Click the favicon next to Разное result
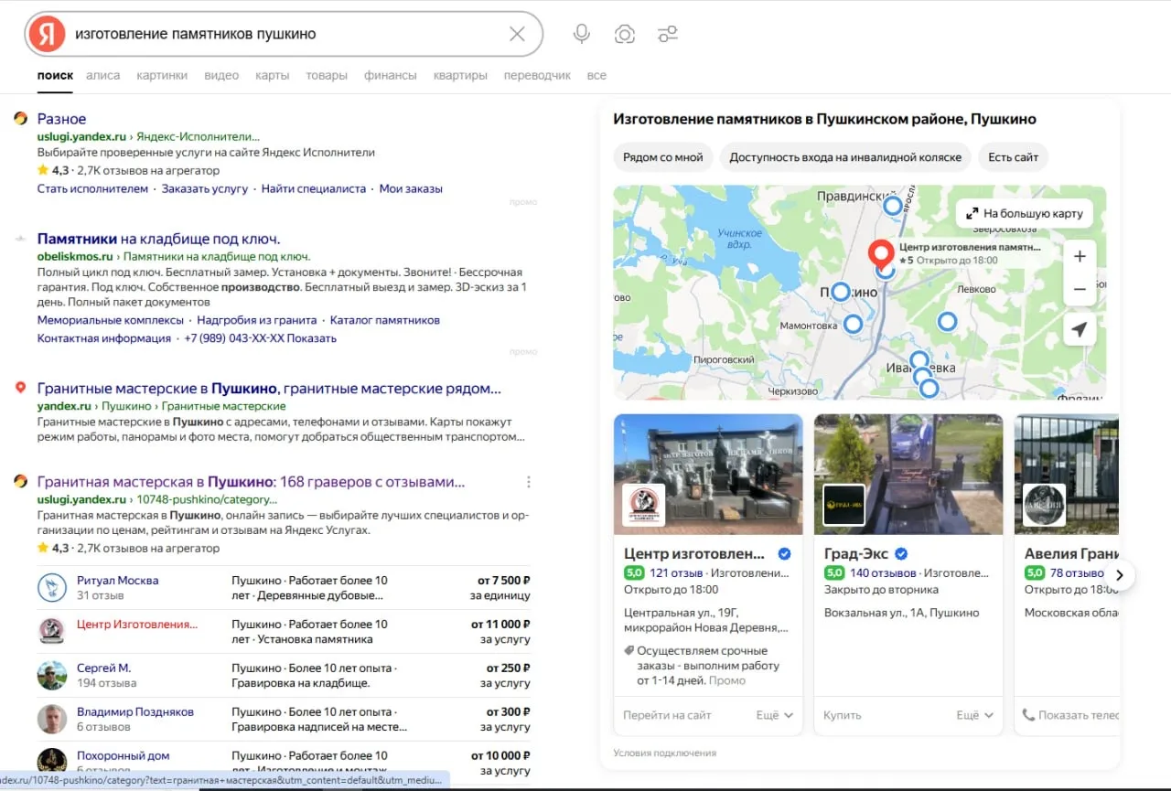 pyautogui.click(x=20, y=118)
